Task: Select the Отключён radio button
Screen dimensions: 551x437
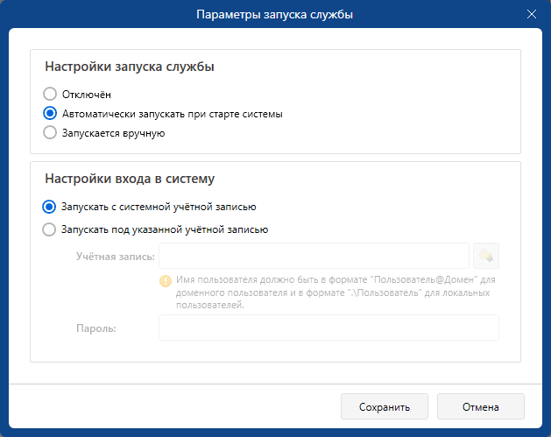Action: coord(50,93)
